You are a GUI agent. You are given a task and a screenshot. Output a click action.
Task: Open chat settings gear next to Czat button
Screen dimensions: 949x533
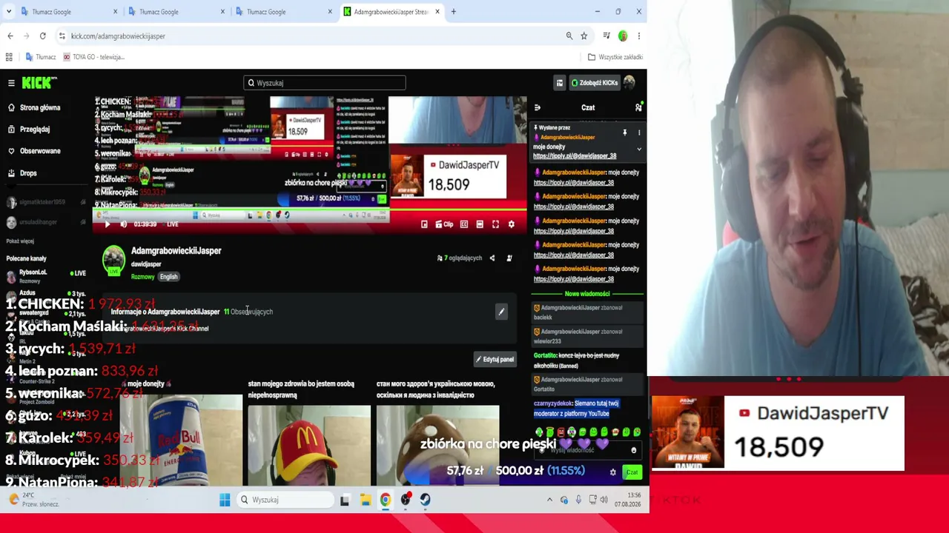point(612,472)
